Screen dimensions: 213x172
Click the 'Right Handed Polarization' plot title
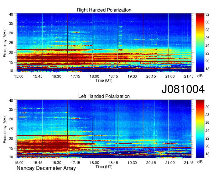[x=104, y=10]
